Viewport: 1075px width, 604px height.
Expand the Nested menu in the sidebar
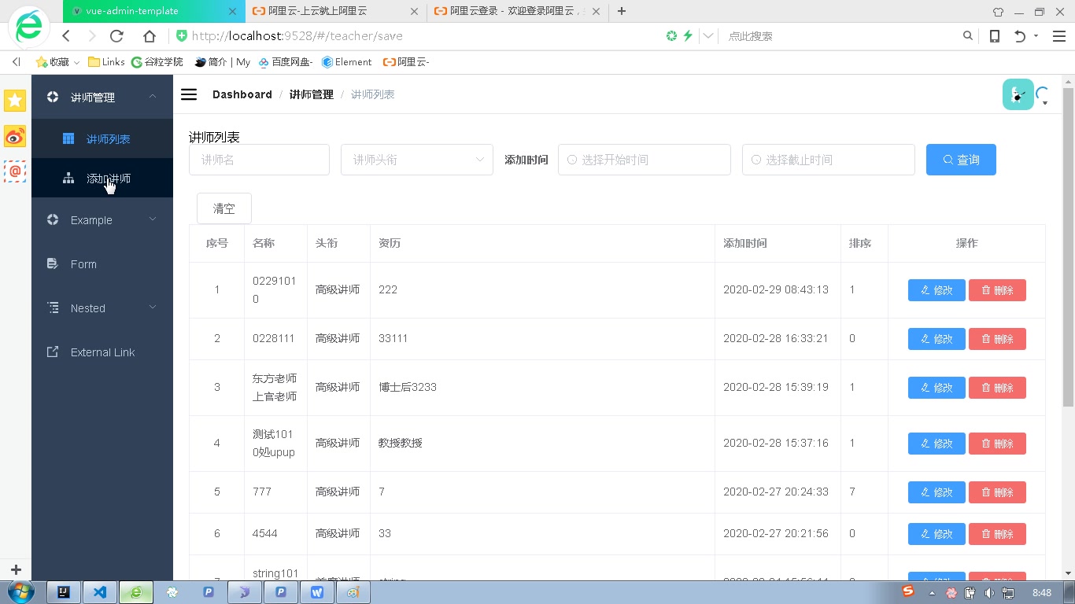(87, 308)
